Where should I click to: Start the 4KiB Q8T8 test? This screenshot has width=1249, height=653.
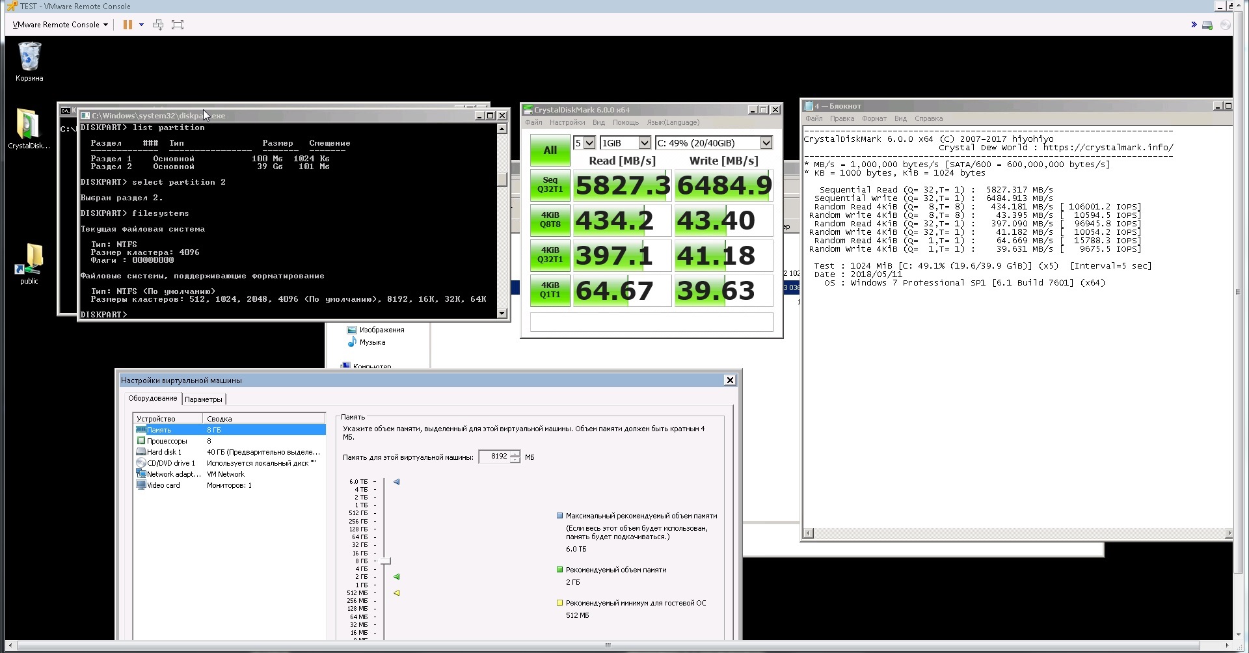pyautogui.click(x=550, y=220)
